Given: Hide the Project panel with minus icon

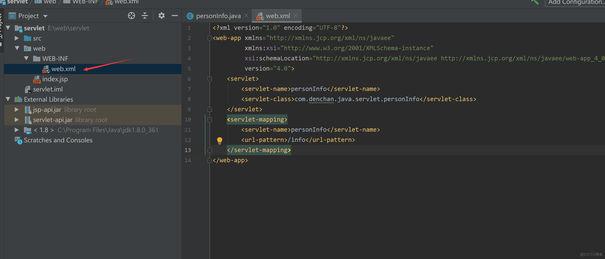Looking at the screenshot, I should click(175, 16).
